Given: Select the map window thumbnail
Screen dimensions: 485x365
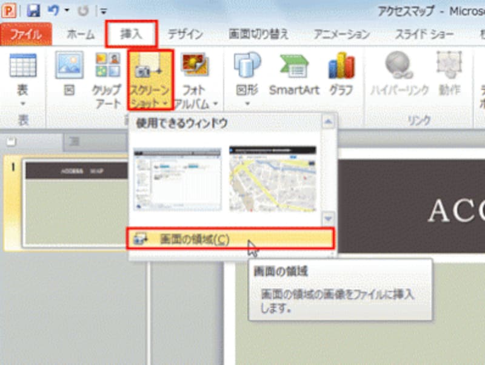Looking at the screenshot, I should click(272, 179).
